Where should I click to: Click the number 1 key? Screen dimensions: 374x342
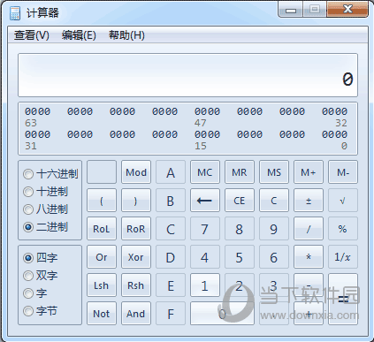click(x=205, y=285)
